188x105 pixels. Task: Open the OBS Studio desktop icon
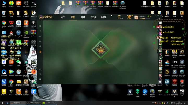[x=26, y=4]
